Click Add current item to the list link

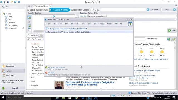click(56, 67)
